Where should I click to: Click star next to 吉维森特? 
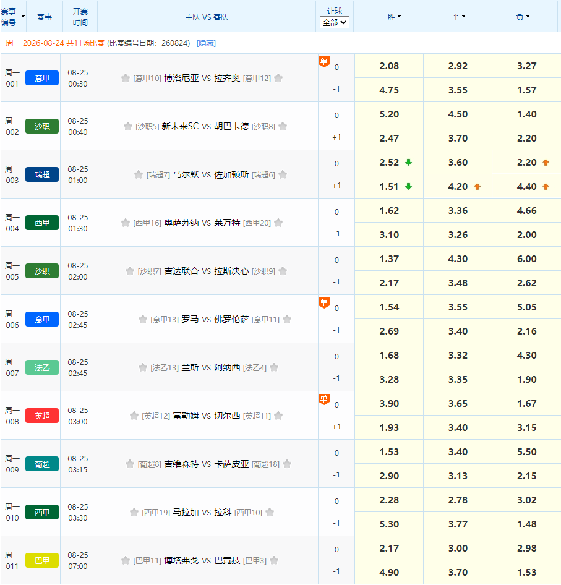pos(130,464)
